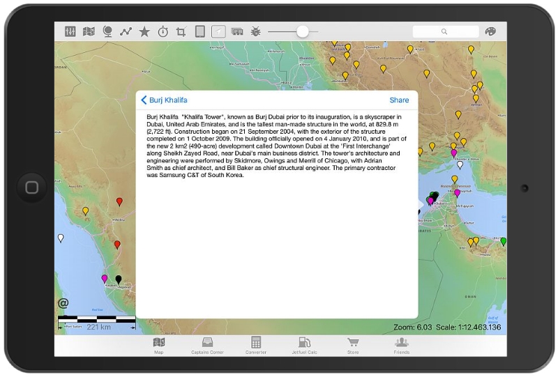Image resolution: width=558 pixels, height=377 pixels.
Task: Open the color palette icon
Action: [x=490, y=31]
